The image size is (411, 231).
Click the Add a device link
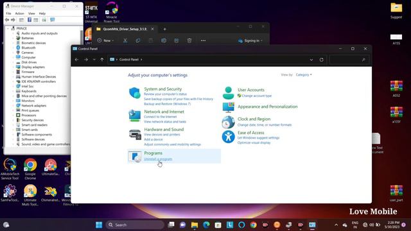click(x=153, y=139)
